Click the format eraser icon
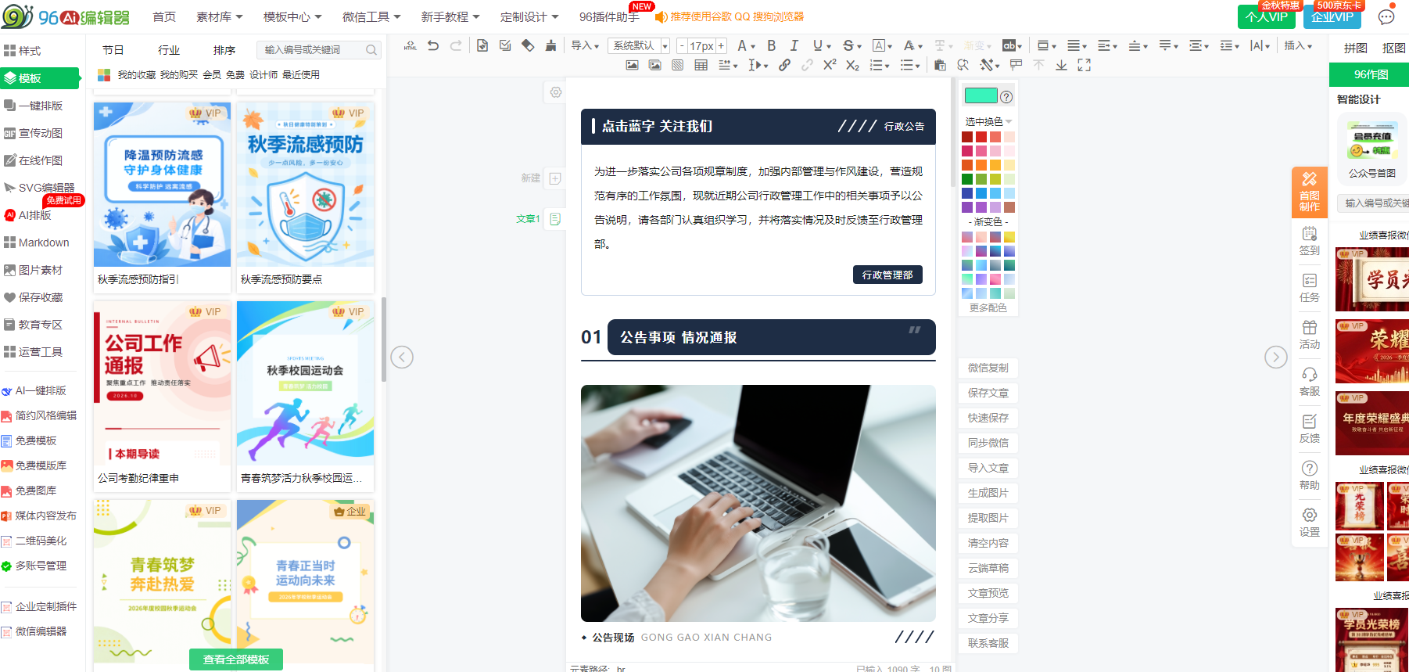Viewport: 1409px width, 672px height. point(528,45)
